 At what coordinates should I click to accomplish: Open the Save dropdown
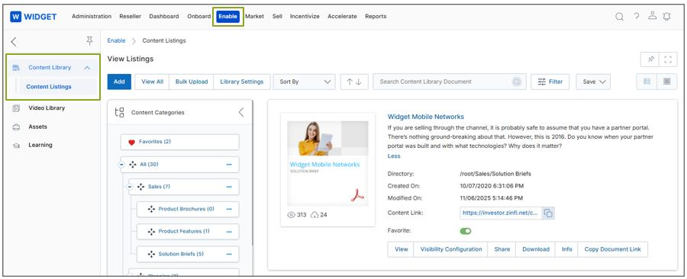coord(593,82)
